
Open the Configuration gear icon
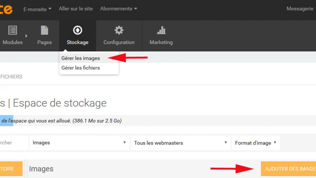(119, 30)
